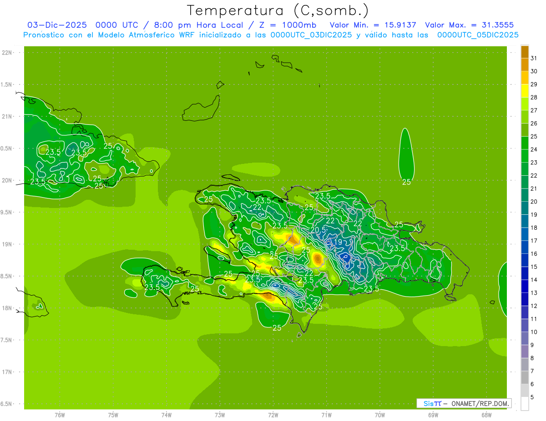546x421 pixels.
Task: Click the "73W" longitude axis label
Action: (x=220, y=415)
